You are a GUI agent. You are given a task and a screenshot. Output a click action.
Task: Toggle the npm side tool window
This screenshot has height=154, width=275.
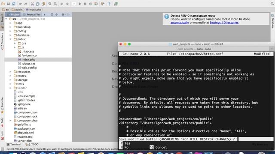pyautogui.click(x=2, y=135)
